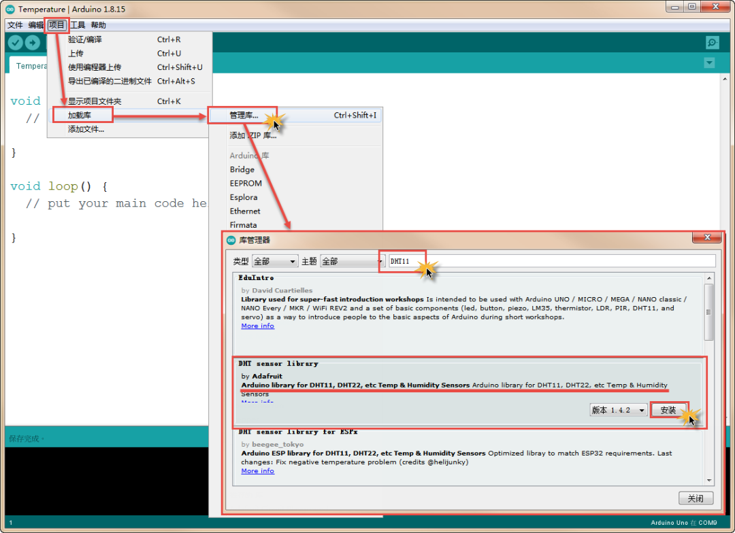The width and height of the screenshot is (735, 533).
Task: Open More info link for ESPx library
Action: [257, 471]
